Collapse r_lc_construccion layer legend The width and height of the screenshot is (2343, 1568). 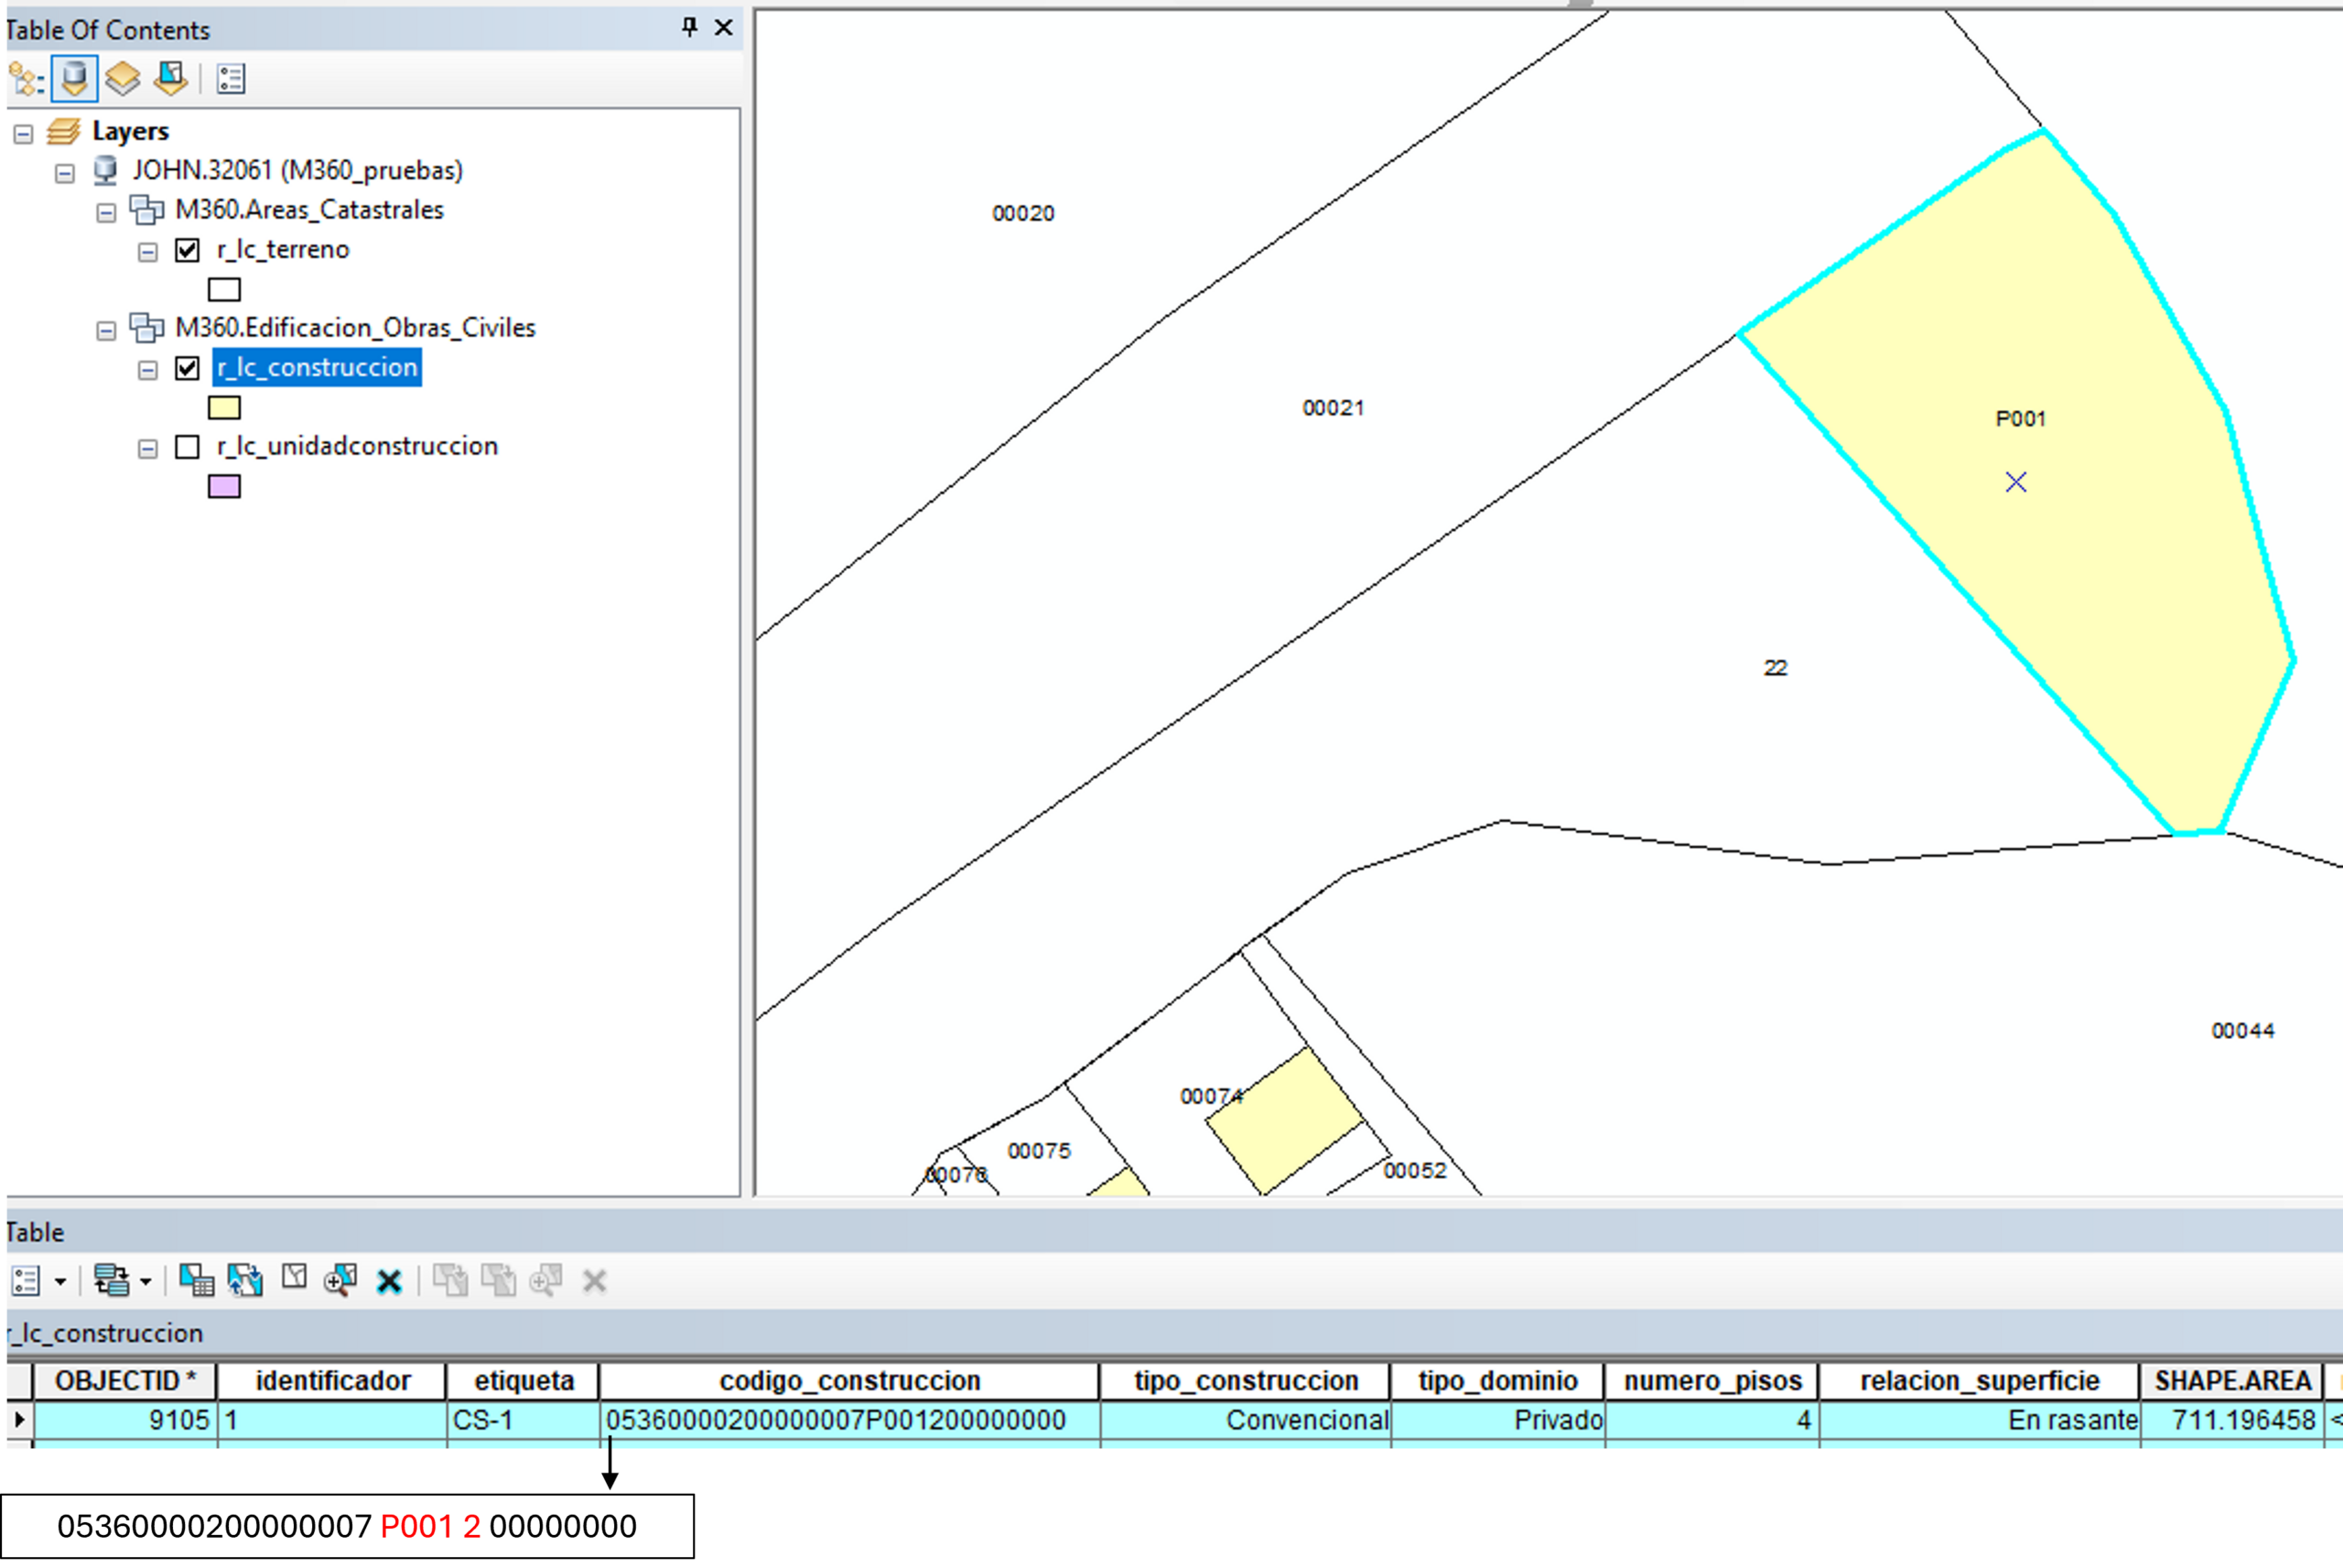(148, 370)
